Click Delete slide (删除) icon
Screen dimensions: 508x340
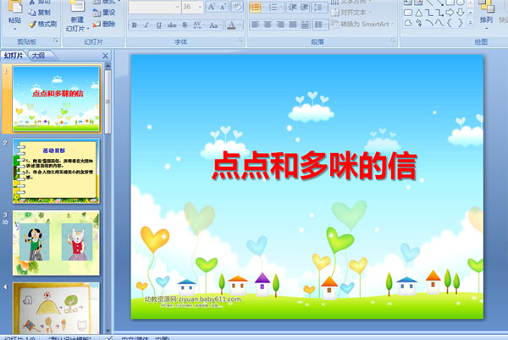[104, 24]
